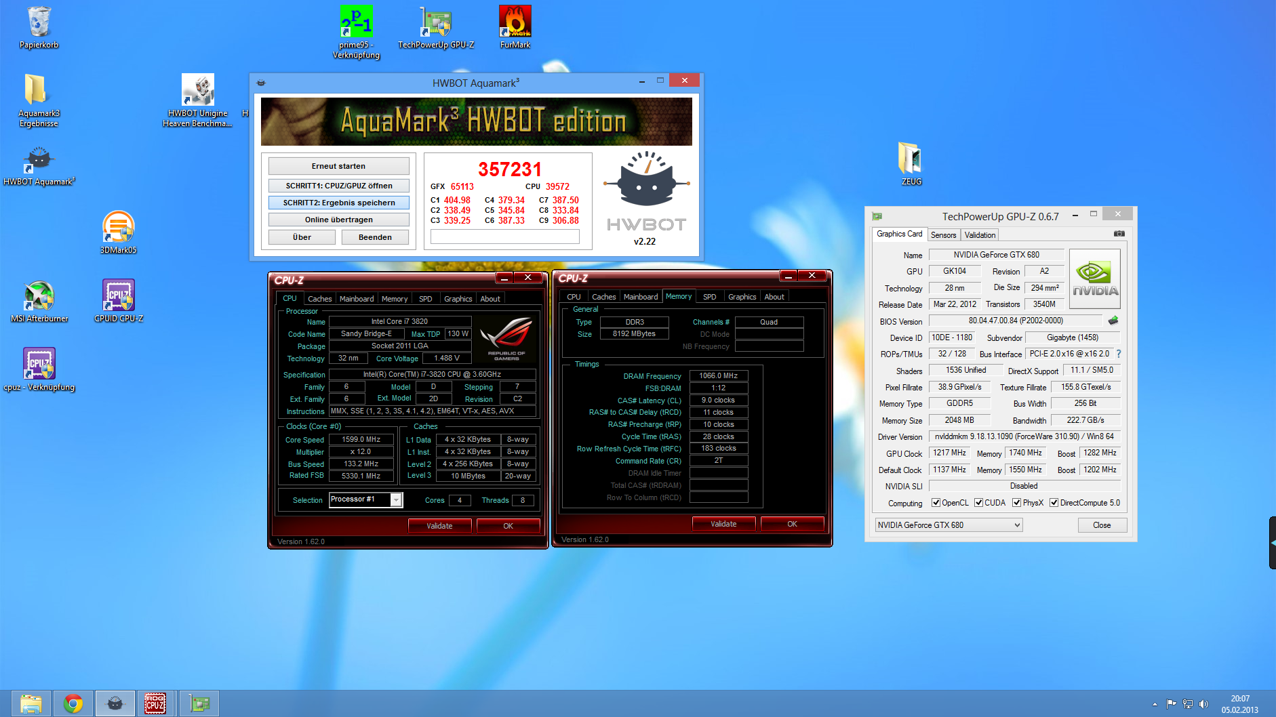Open File Explorer from the taskbar
This screenshot has height=717, width=1276.
31,703
